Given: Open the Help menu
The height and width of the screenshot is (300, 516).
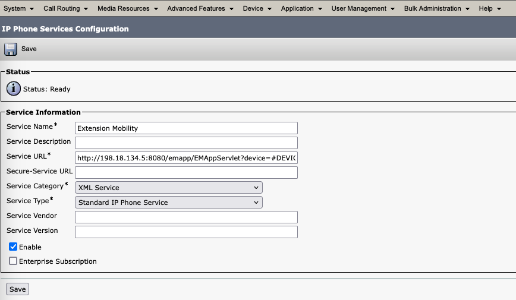Looking at the screenshot, I should [x=490, y=8].
